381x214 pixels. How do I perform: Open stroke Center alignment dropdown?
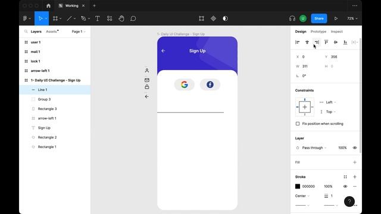pos(302,196)
